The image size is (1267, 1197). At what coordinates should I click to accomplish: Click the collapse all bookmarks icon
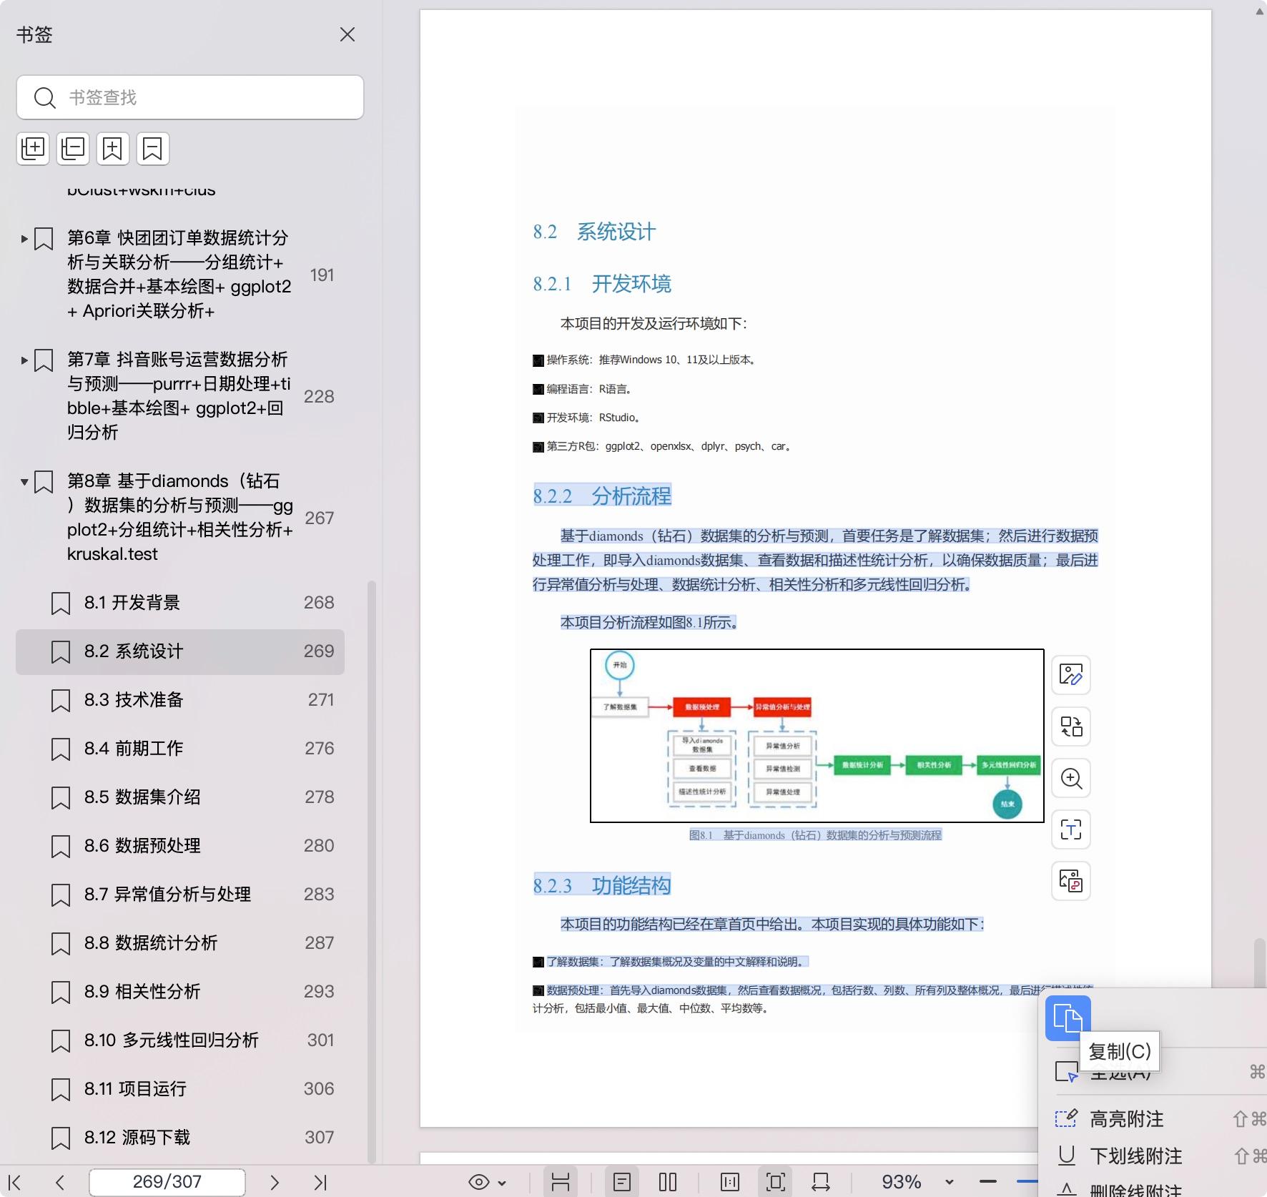(x=73, y=149)
